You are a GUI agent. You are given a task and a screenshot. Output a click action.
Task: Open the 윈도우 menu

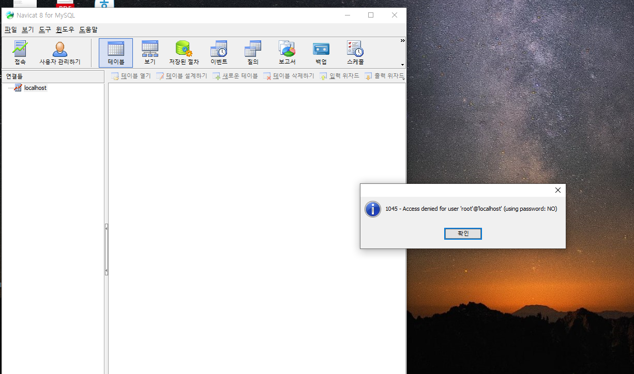pos(65,30)
